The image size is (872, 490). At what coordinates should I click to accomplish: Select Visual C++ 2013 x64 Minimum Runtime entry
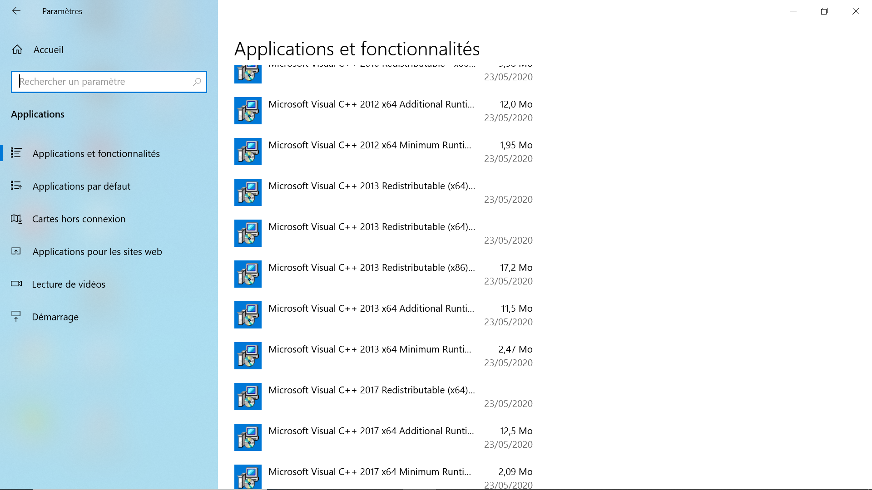(x=370, y=350)
